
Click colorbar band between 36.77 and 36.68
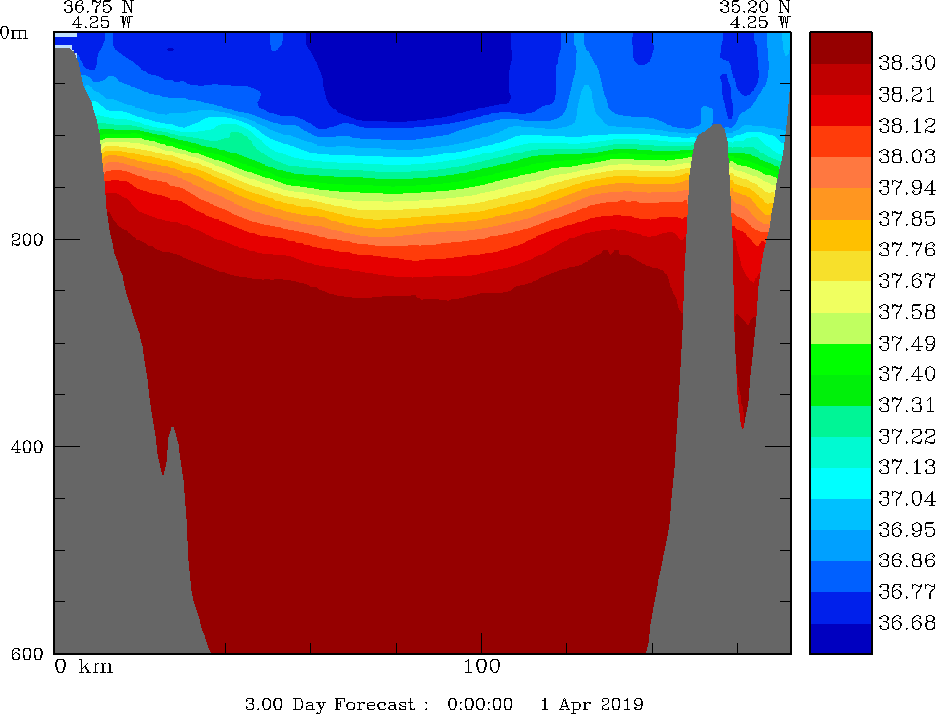840,607
